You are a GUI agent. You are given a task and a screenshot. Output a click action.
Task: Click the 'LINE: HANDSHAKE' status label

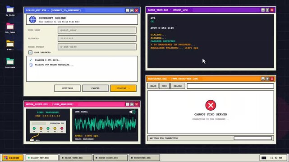click(x=48, y=112)
